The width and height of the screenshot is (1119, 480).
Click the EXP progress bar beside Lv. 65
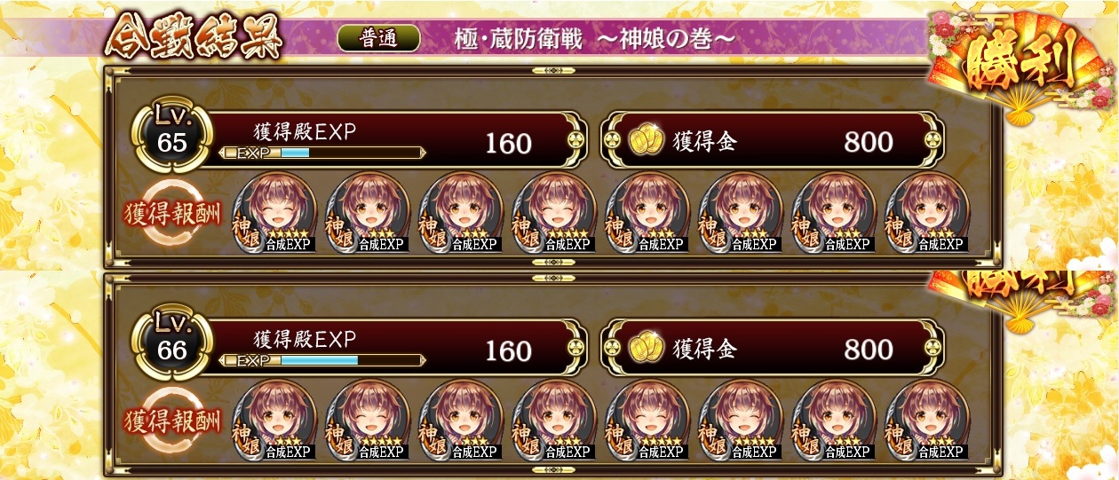tap(322, 153)
